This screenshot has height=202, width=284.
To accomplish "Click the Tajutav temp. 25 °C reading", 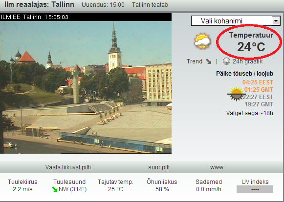I will 115,189.
